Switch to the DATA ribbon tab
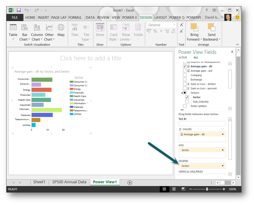Screen dimensions: 254x205 [x=90, y=18]
